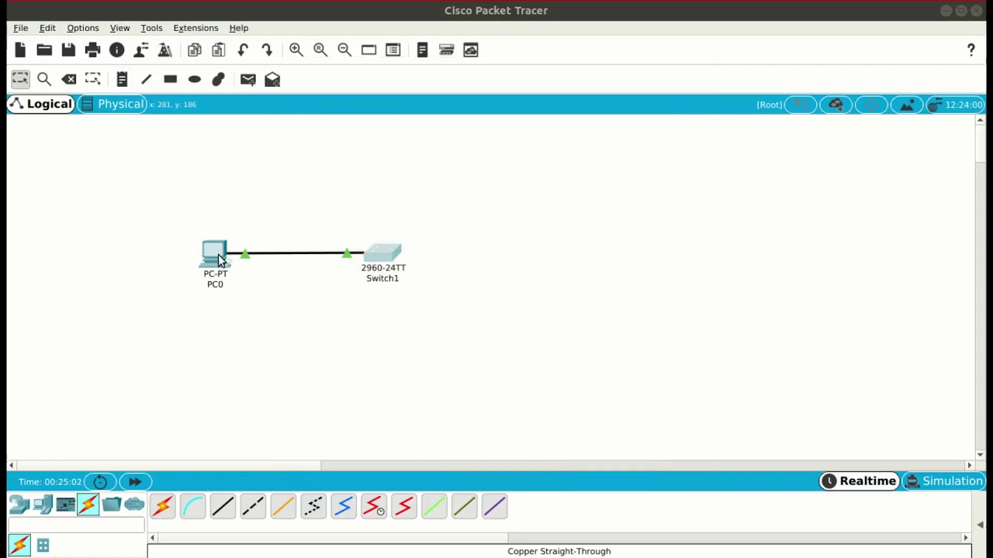Open a file with folder icon
This screenshot has height=558, width=993.
44,50
